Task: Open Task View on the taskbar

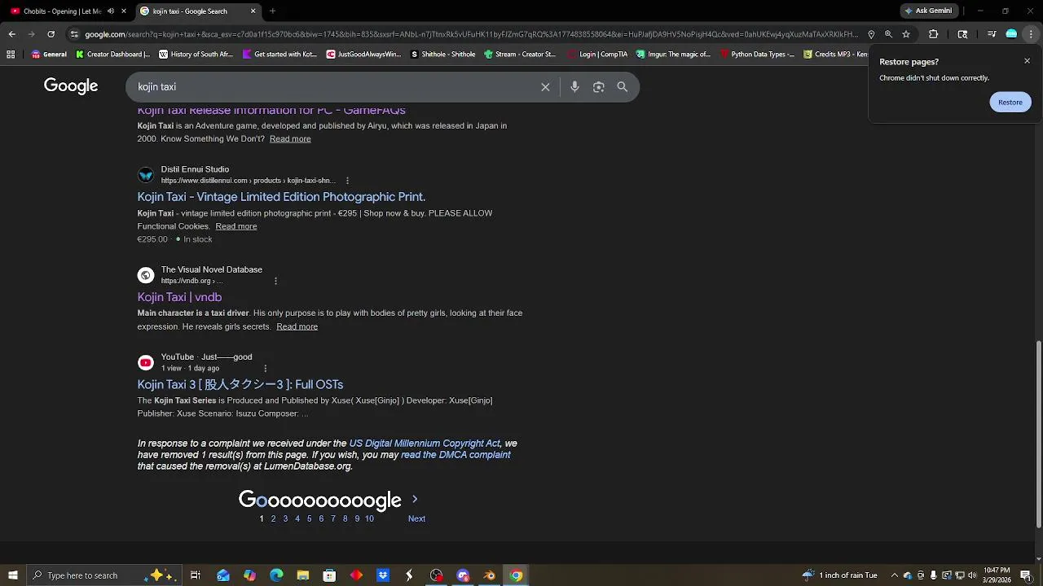Action: pyautogui.click(x=196, y=575)
